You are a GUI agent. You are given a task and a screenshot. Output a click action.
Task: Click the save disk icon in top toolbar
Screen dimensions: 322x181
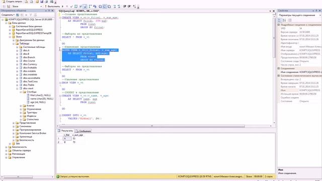[42, 2]
